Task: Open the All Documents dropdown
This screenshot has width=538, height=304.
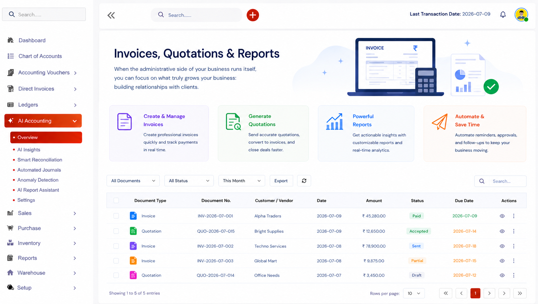Action: tap(133, 181)
